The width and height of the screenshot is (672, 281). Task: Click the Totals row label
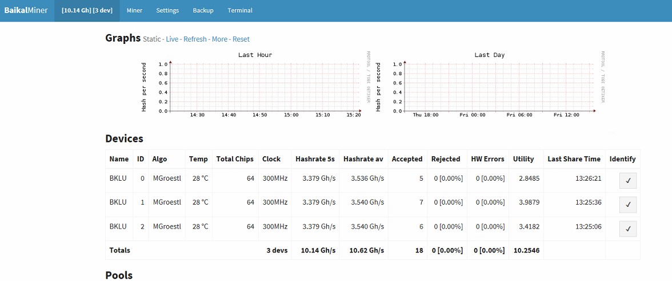point(119,250)
